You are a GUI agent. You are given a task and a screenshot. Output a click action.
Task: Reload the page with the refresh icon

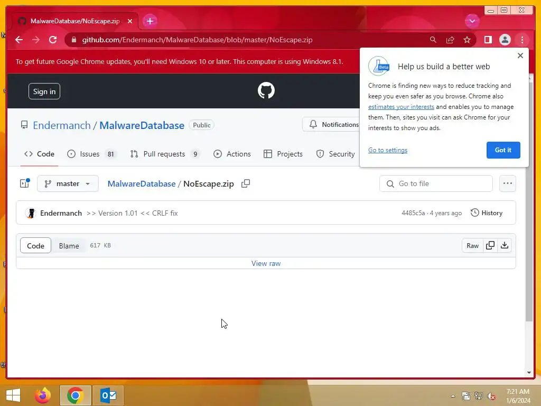point(53,40)
